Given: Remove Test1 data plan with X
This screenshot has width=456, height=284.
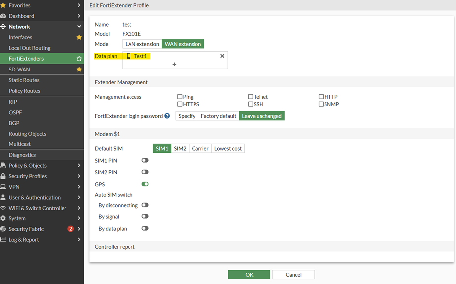Looking at the screenshot, I should pyautogui.click(x=222, y=56).
